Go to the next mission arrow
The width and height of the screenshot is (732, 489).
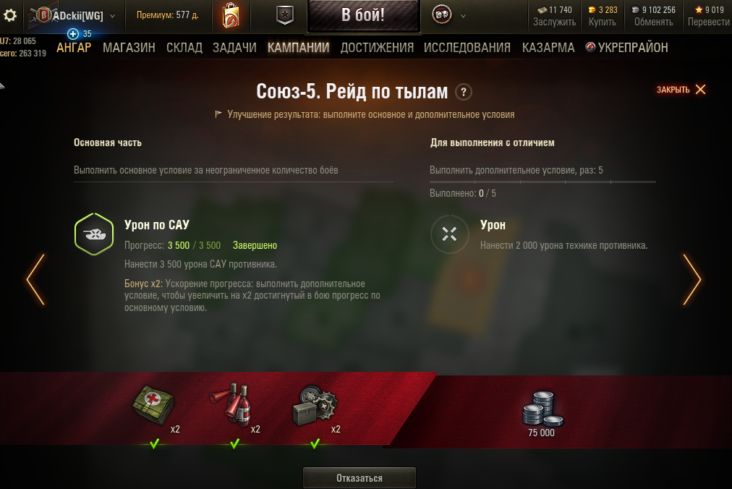click(691, 280)
